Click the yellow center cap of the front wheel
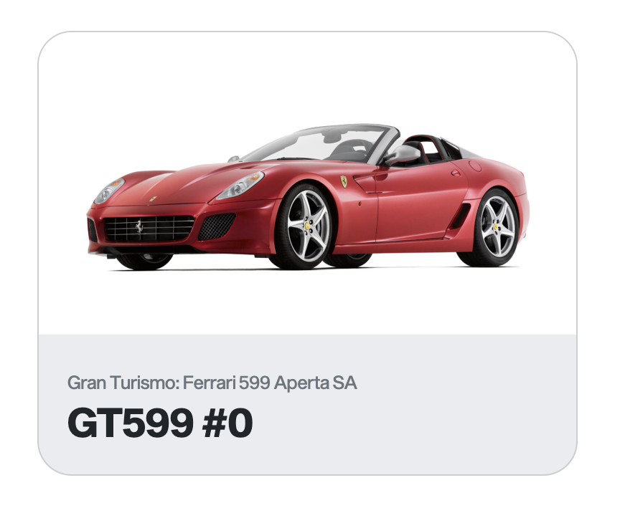620x513 pixels. (x=307, y=226)
